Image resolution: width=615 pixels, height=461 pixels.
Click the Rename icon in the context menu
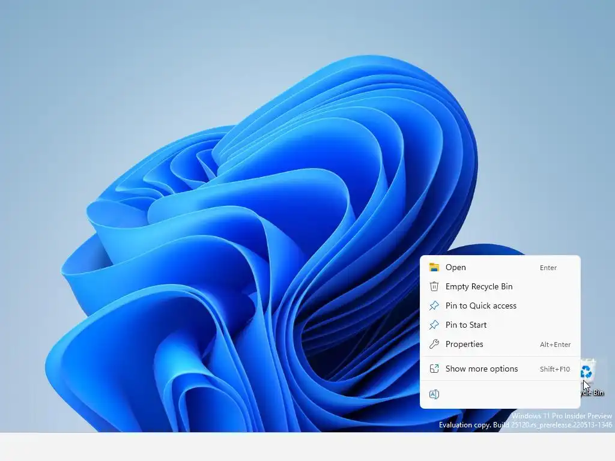pos(434,394)
